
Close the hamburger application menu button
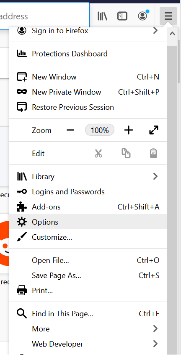pyautogui.click(x=168, y=16)
